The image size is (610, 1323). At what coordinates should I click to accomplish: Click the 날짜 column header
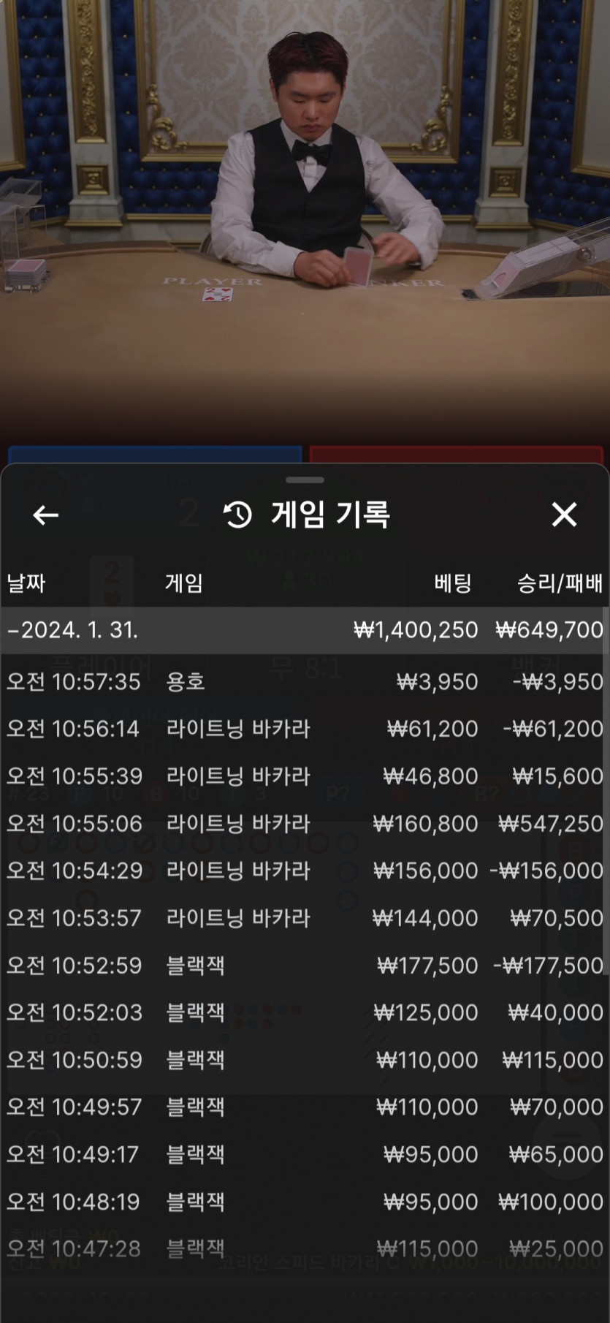(26, 583)
